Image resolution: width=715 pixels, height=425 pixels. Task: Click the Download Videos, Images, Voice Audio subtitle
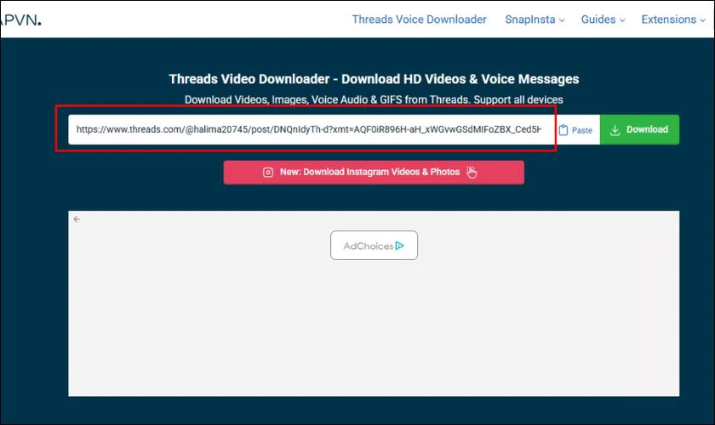374,99
